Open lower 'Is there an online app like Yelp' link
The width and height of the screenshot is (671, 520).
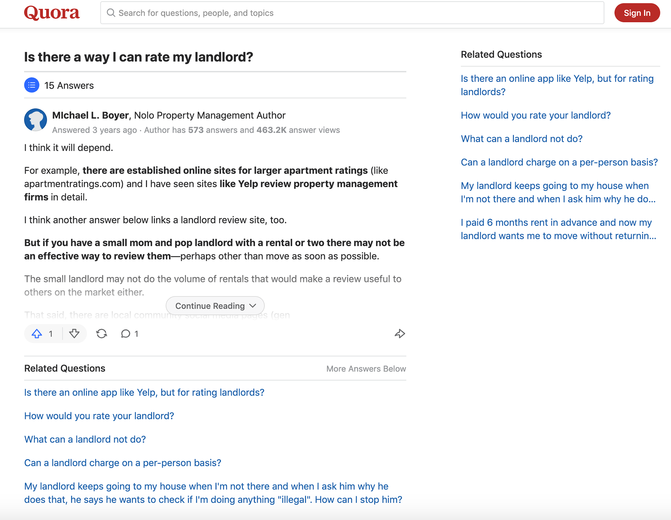(144, 393)
